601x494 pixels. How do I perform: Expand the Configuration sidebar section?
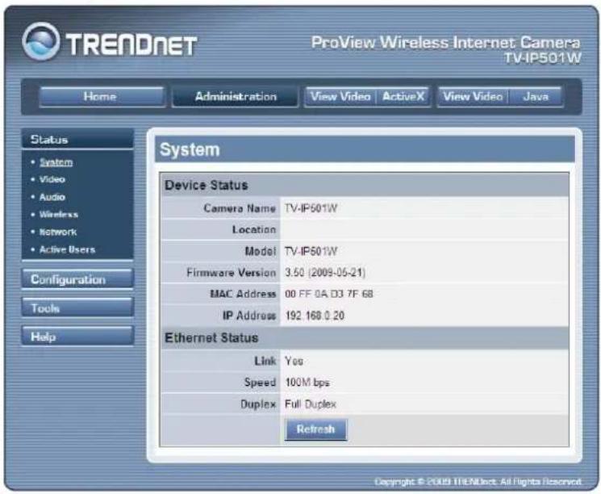(x=77, y=279)
